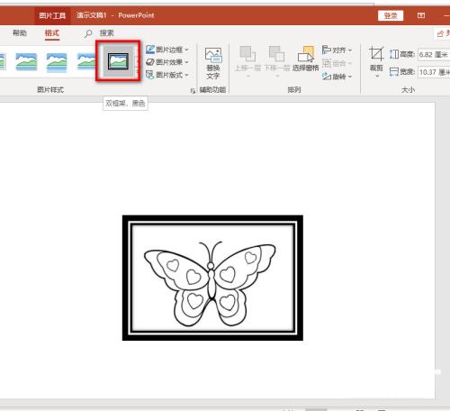Click the height (高度) input field
Image resolution: width=450 pixels, height=411 pixels.
pyautogui.click(x=434, y=55)
